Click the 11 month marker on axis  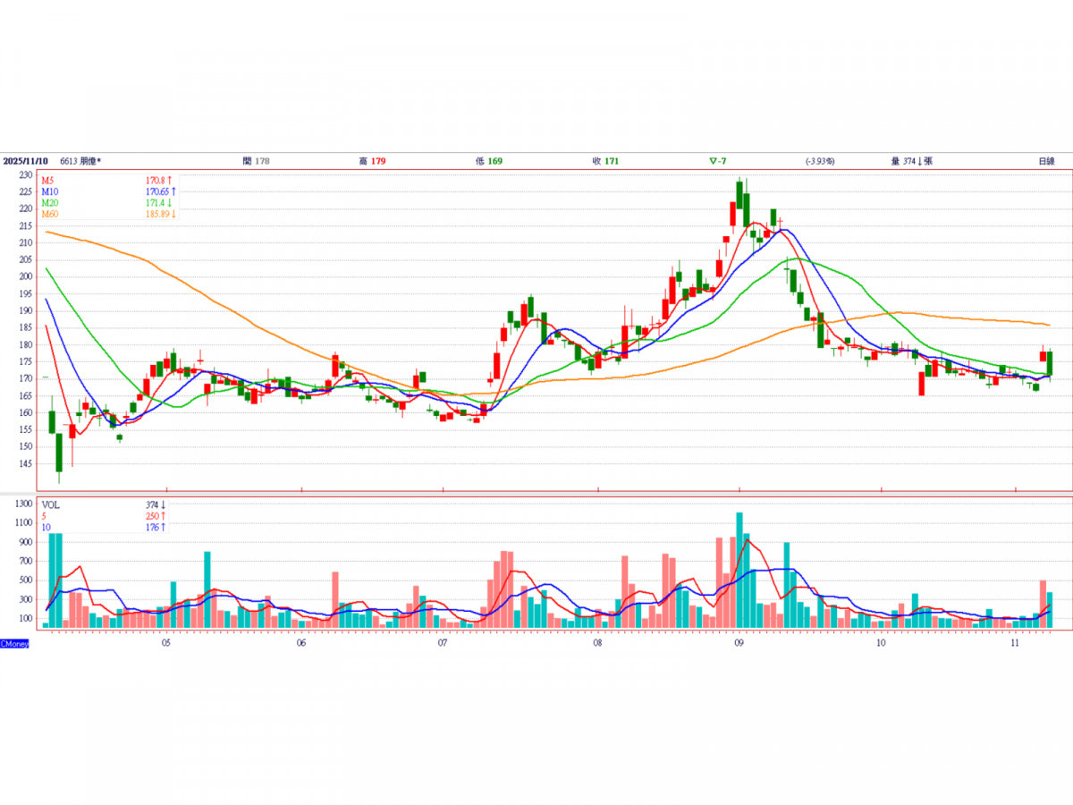[1015, 642]
